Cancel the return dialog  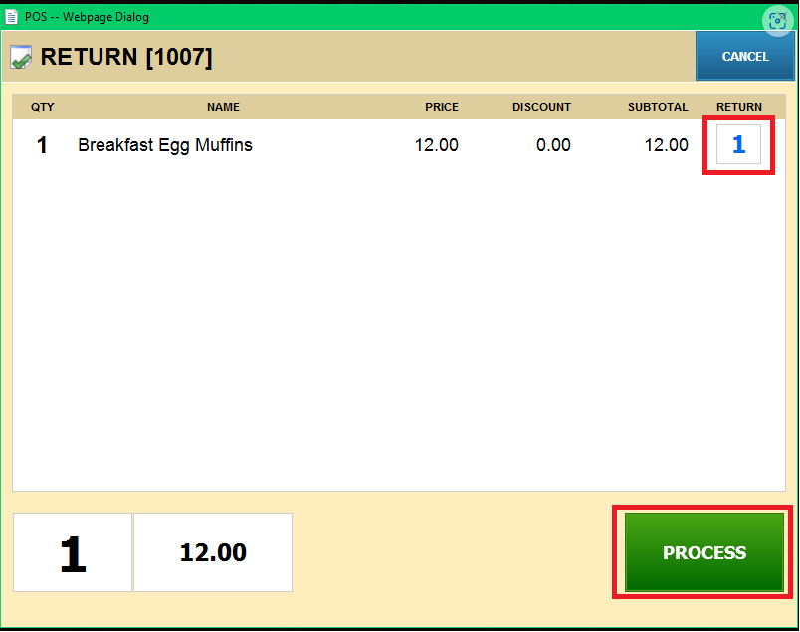tap(744, 57)
